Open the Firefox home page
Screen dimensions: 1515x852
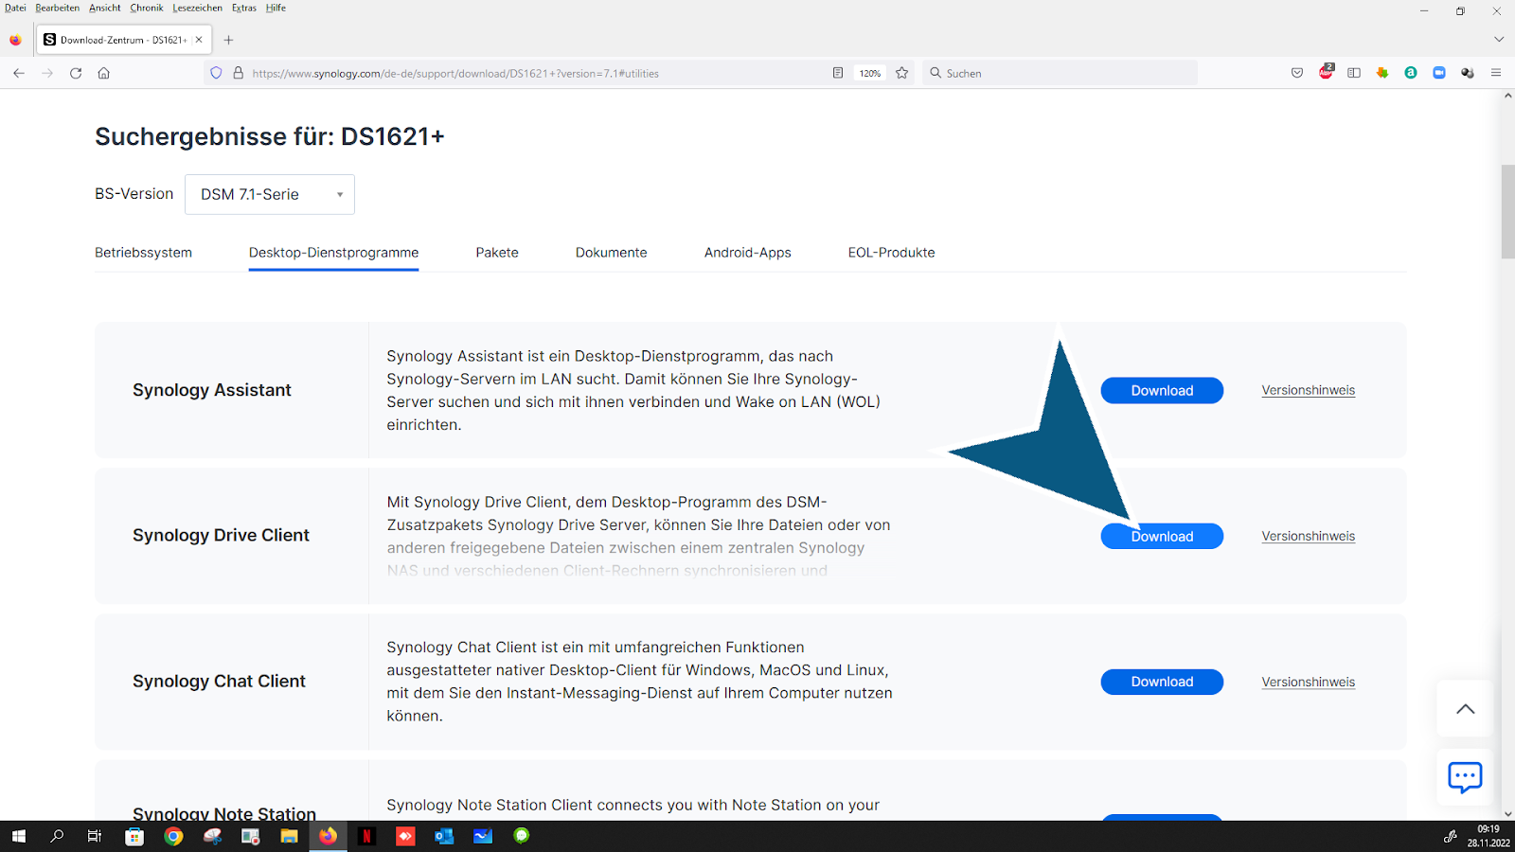point(104,73)
